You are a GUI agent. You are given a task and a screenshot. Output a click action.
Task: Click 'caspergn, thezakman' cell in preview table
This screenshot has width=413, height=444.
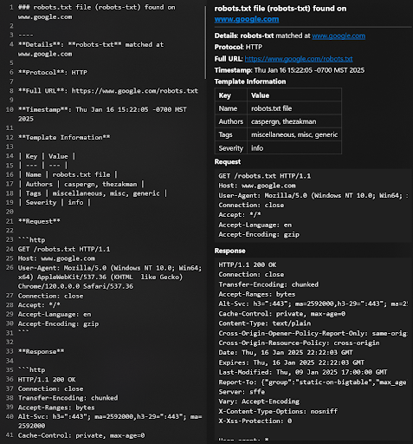coord(294,121)
